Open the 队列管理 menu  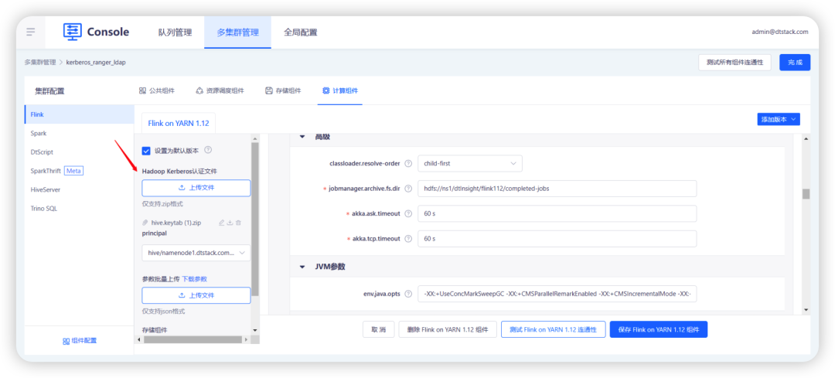tap(175, 32)
